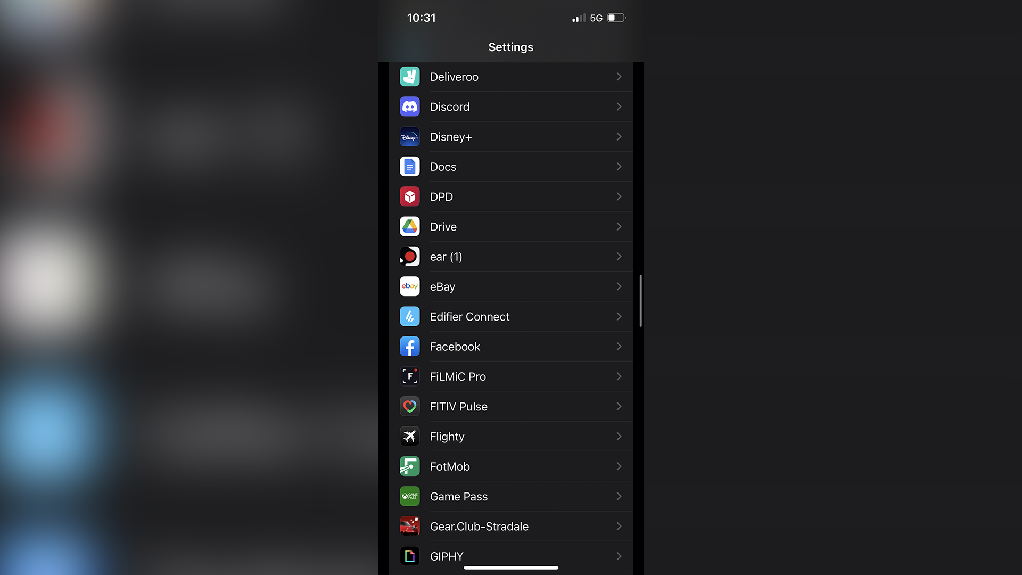Open FITIV Pulse app settings

click(x=511, y=406)
